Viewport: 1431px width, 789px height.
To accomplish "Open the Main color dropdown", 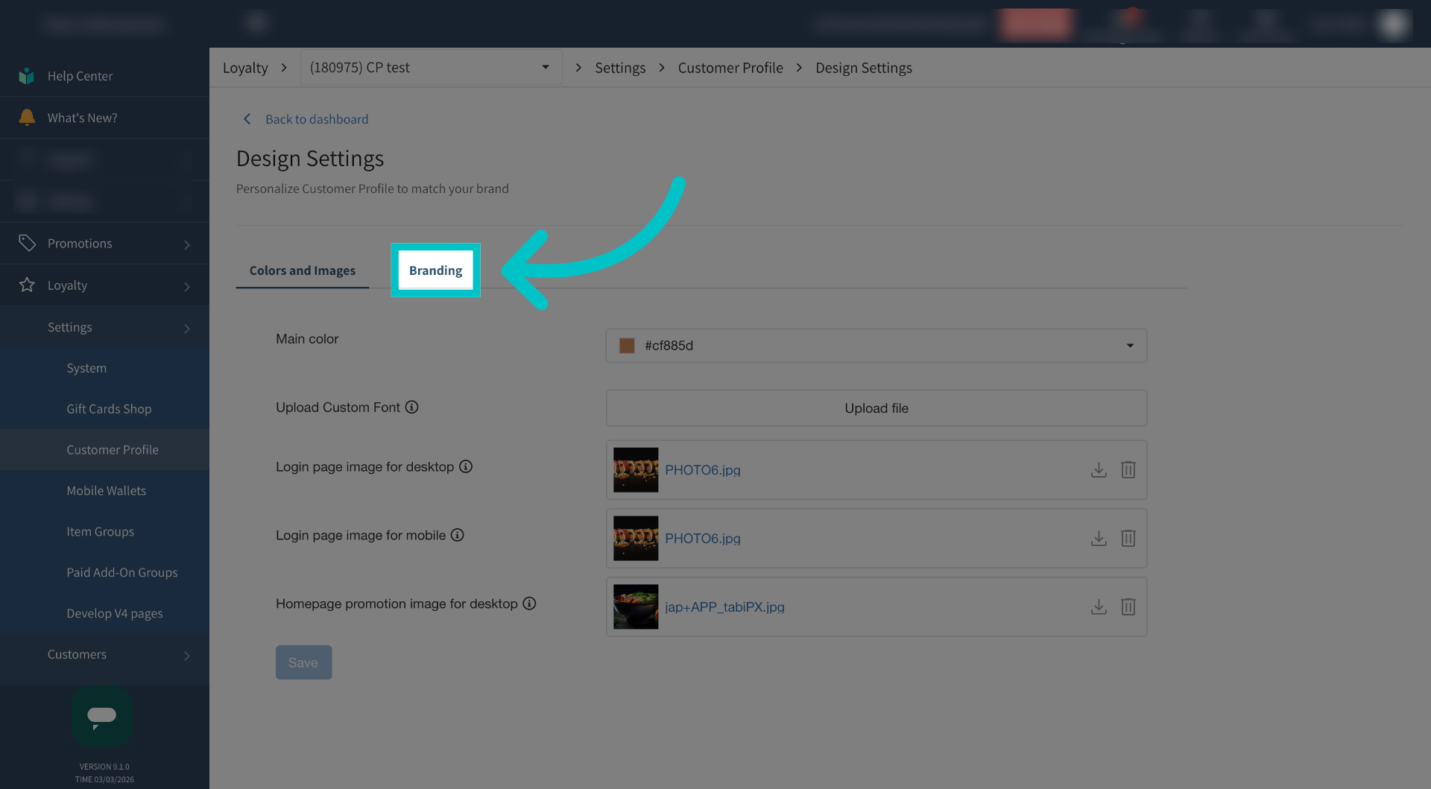I will pyautogui.click(x=1130, y=346).
